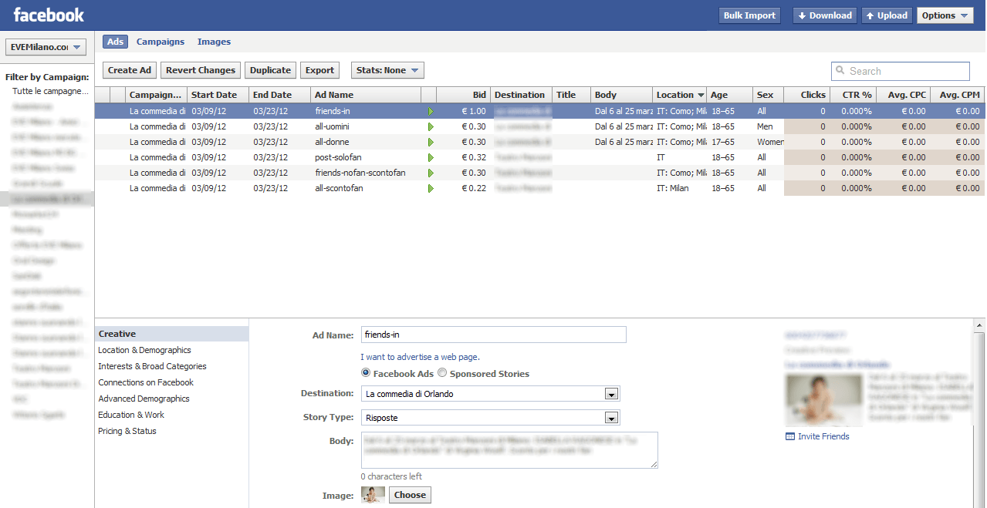Select the Sponsored Stories radio button
This screenshot has height=508, width=987.
point(442,373)
